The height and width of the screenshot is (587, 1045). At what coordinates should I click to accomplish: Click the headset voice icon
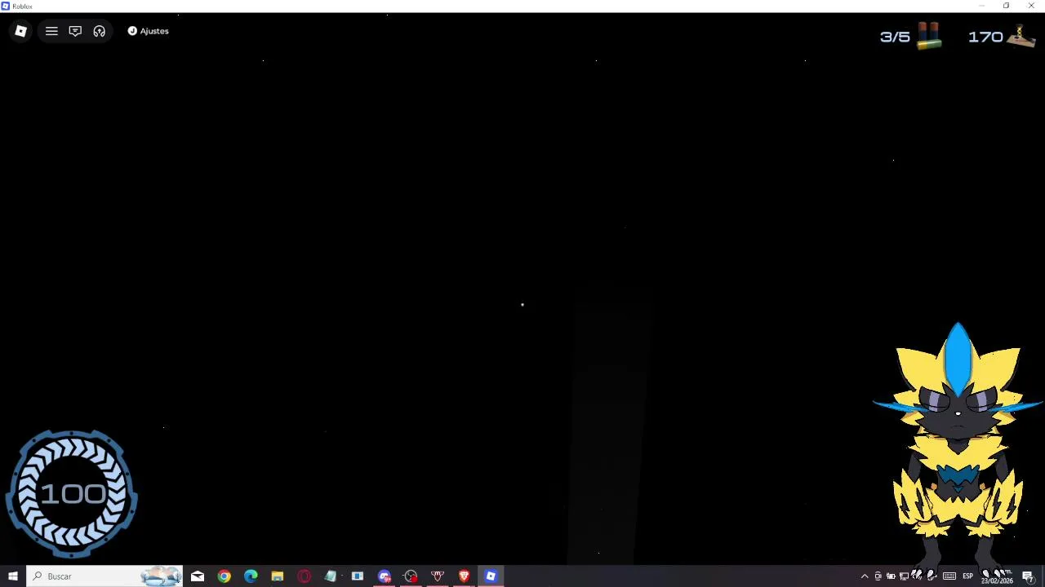point(99,31)
